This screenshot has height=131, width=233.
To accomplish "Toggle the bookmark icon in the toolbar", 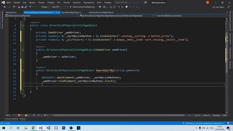I will tap(126, 7).
